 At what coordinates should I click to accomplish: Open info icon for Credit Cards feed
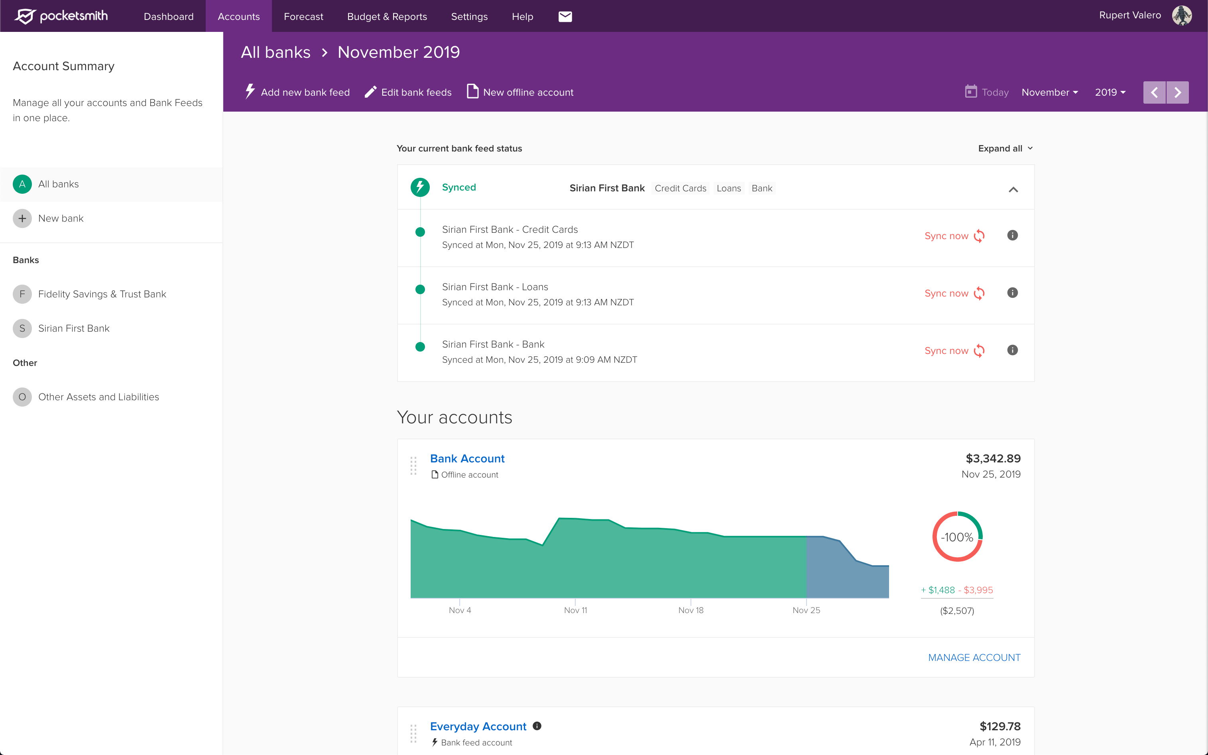click(1012, 235)
